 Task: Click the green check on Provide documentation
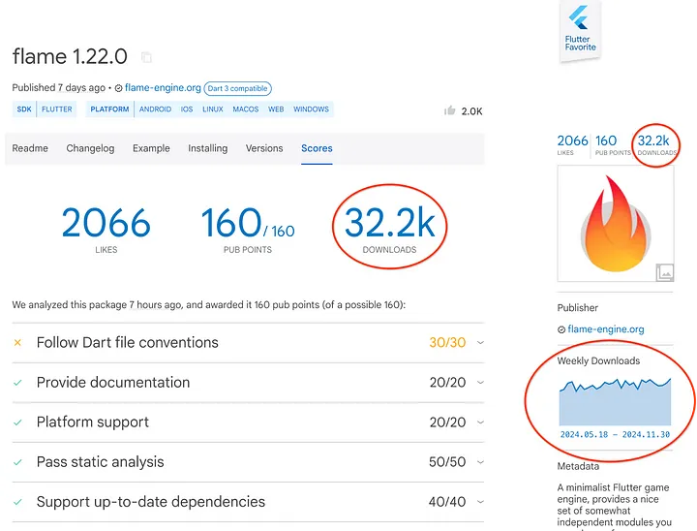point(17,383)
